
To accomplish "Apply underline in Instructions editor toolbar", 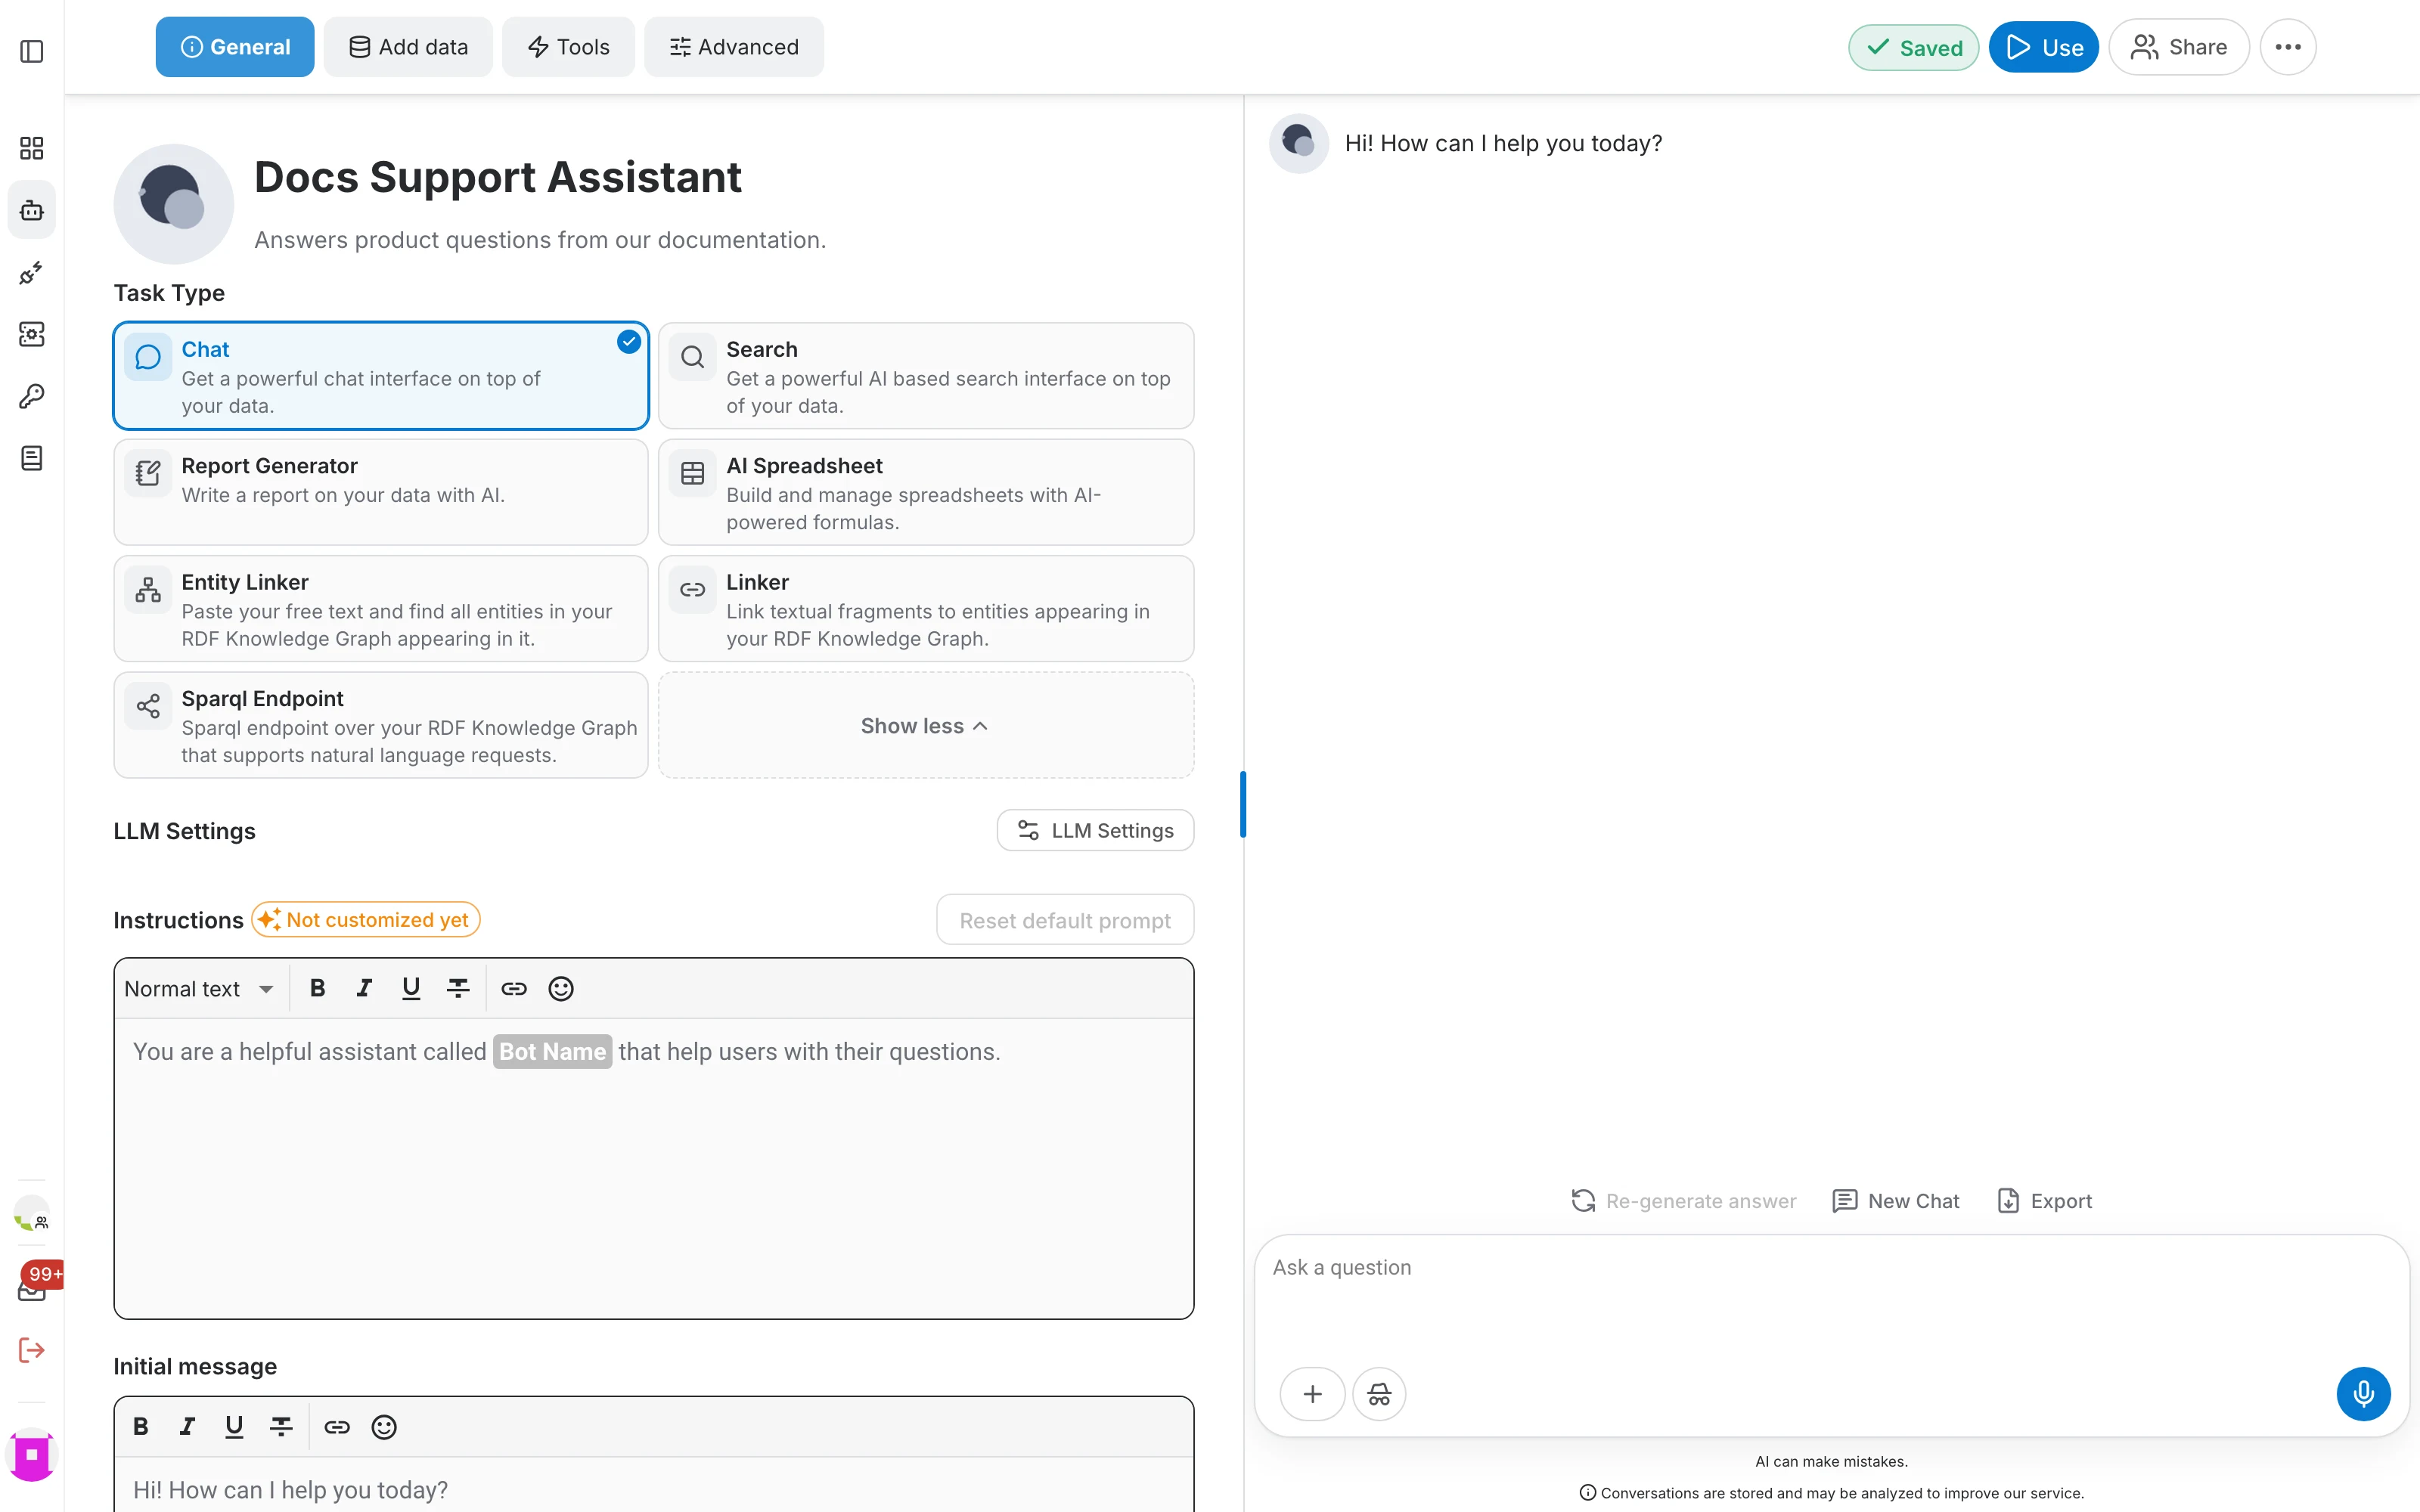I will click(411, 988).
